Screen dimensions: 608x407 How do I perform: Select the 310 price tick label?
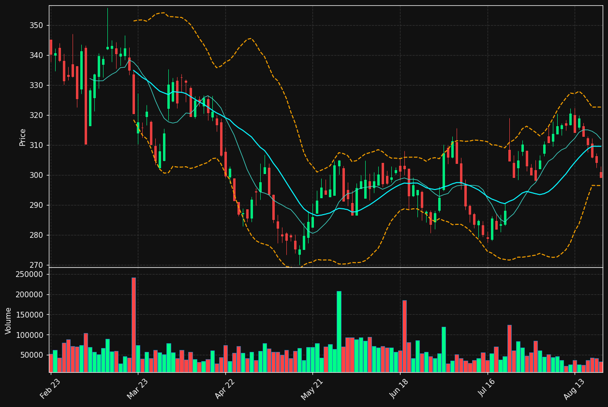(x=36, y=145)
